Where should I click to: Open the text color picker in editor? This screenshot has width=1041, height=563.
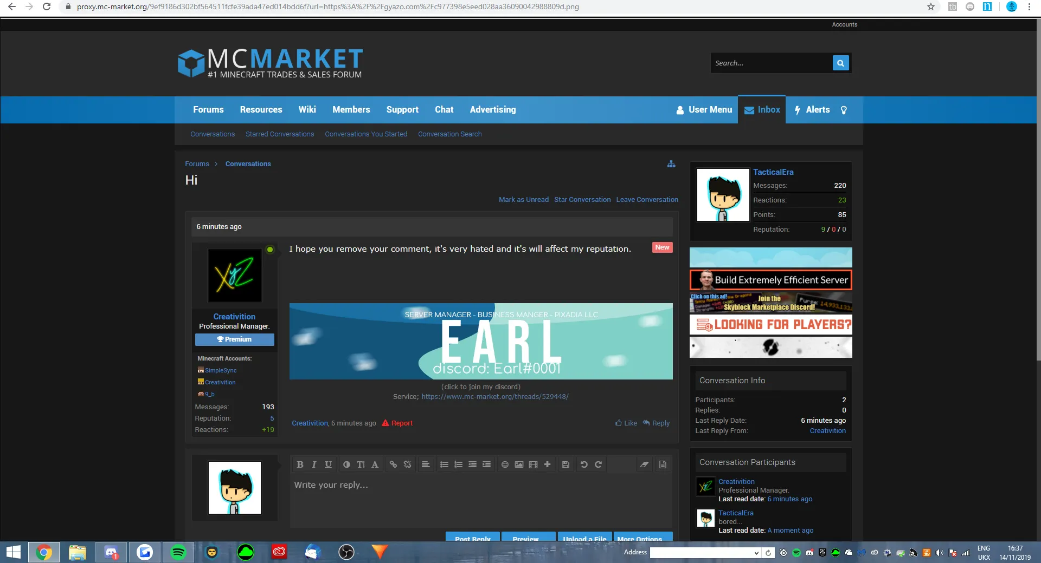pos(346,464)
